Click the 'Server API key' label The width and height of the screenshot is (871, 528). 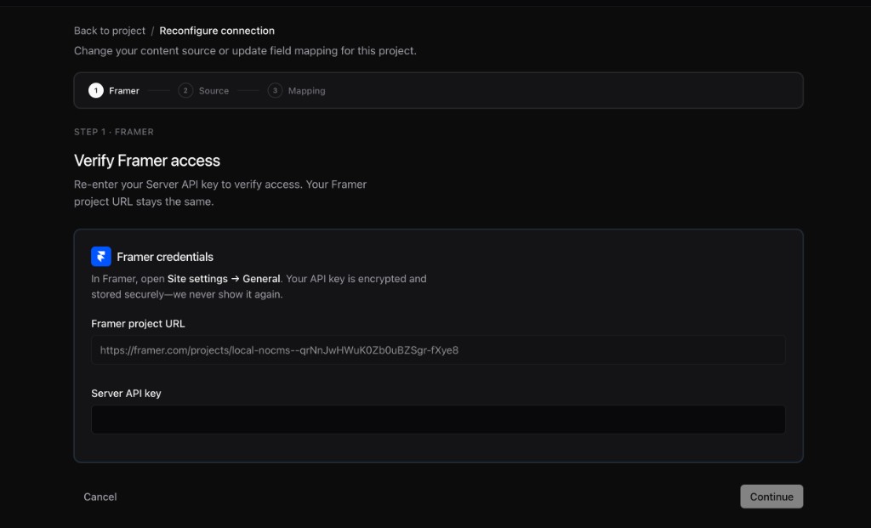click(x=126, y=393)
